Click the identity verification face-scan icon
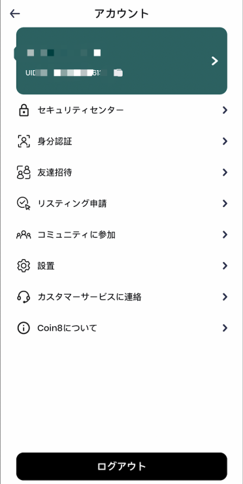Screen dimensions: 243x484 tap(24, 141)
